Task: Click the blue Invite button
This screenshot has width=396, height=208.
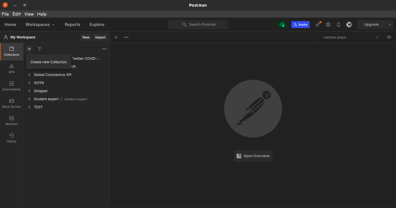Action: point(300,25)
